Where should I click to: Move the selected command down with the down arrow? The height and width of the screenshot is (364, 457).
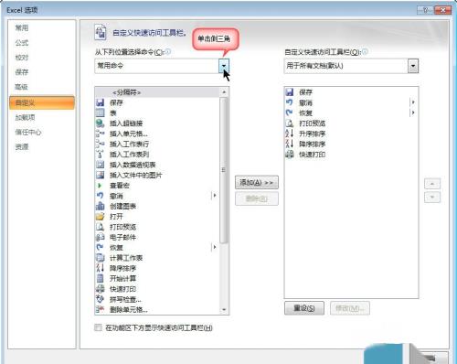click(x=432, y=198)
